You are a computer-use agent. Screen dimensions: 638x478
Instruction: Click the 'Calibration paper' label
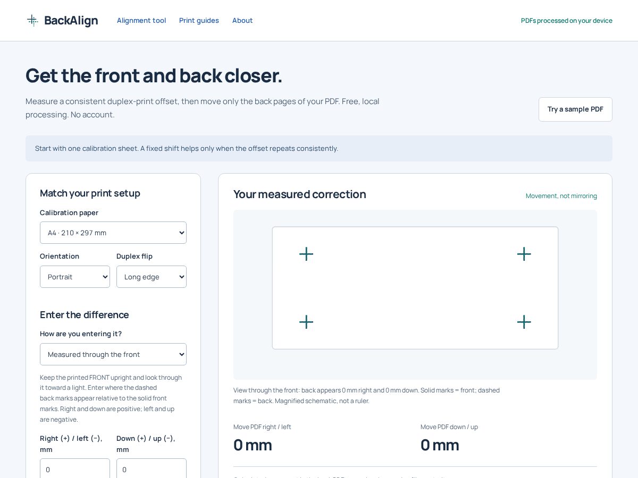click(69, 212)
